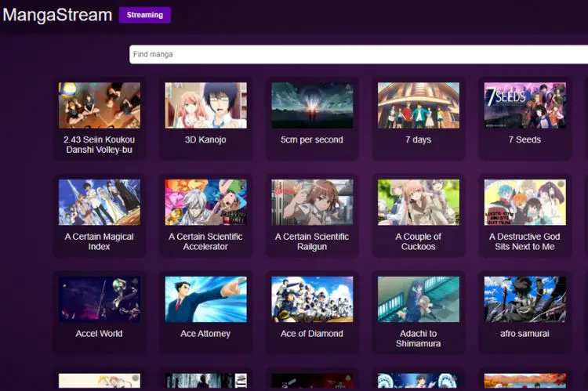
Task: Open the 7 Seeds thumbnail
Action: (x=525, y=105)
